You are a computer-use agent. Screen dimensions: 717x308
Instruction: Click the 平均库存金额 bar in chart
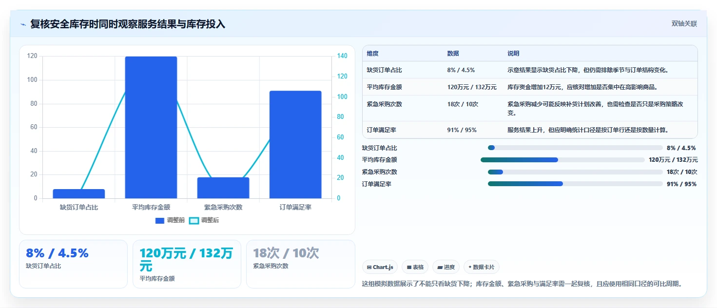coord(151,127)
